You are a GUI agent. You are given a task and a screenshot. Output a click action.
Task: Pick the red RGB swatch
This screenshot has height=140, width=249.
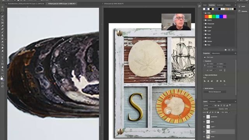click(207, 16)
